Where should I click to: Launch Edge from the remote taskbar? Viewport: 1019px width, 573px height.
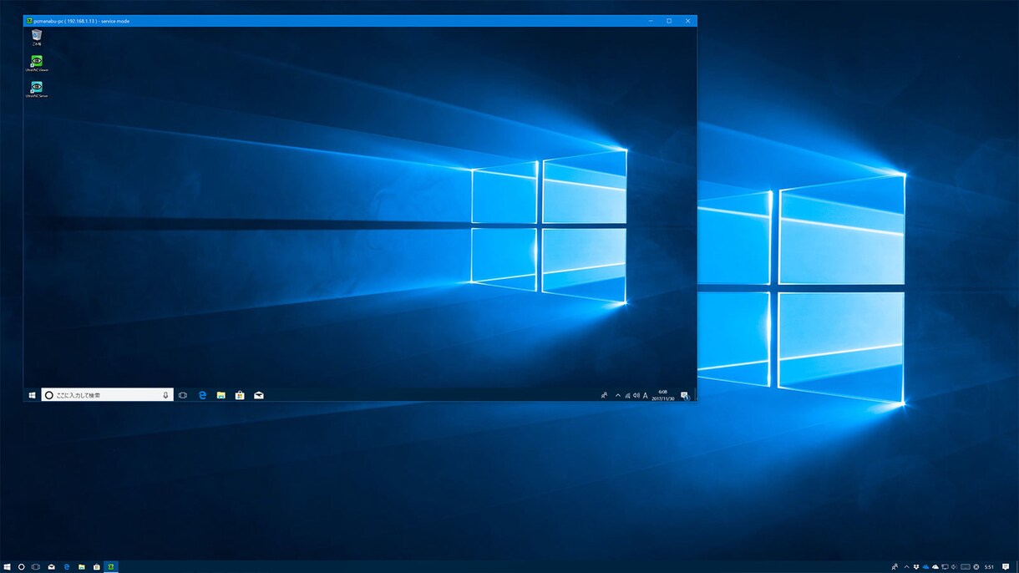[202, 395]
